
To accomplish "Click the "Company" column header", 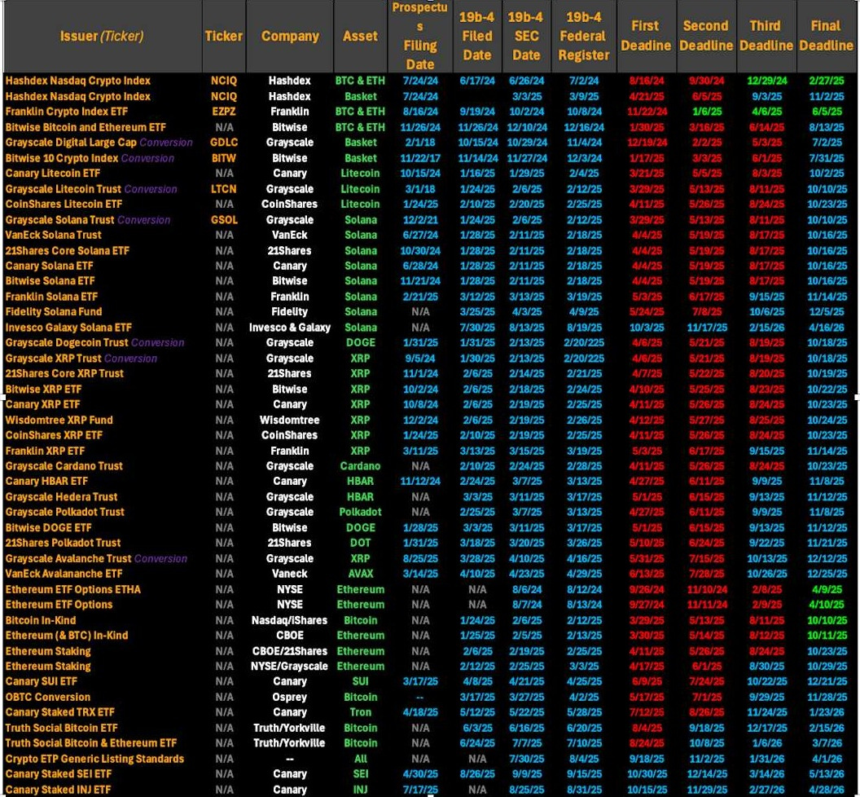I will click(290, 36).
